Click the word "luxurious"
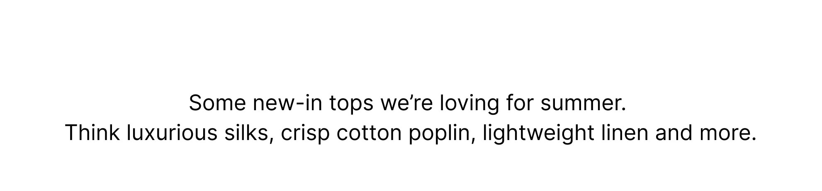The width and height of the screenshot is (822, 191). coord(172,133)
